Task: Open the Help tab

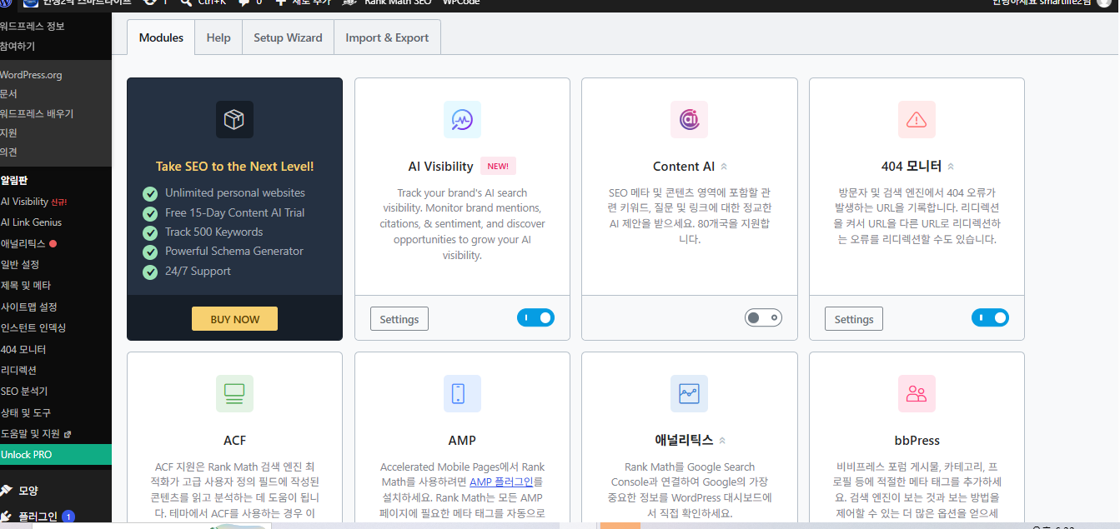Action: click(x=218, y=37)
